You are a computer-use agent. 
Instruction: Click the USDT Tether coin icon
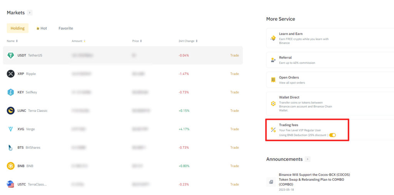(10, 55)
